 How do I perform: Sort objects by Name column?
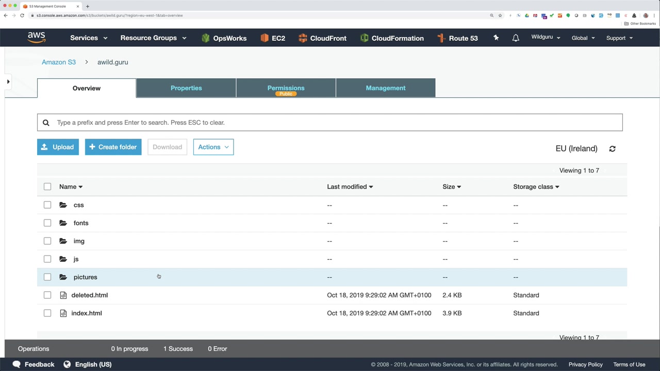pos(71,187)
